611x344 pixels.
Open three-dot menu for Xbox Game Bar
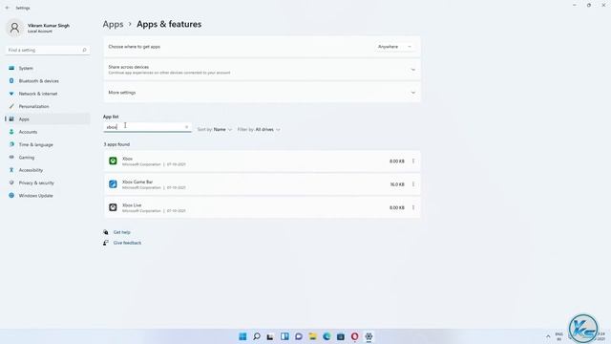click(x=413, y=184)
